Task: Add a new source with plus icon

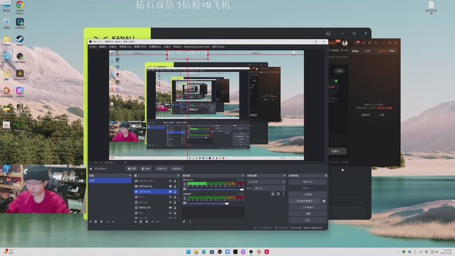Action: tap(135, 221)
